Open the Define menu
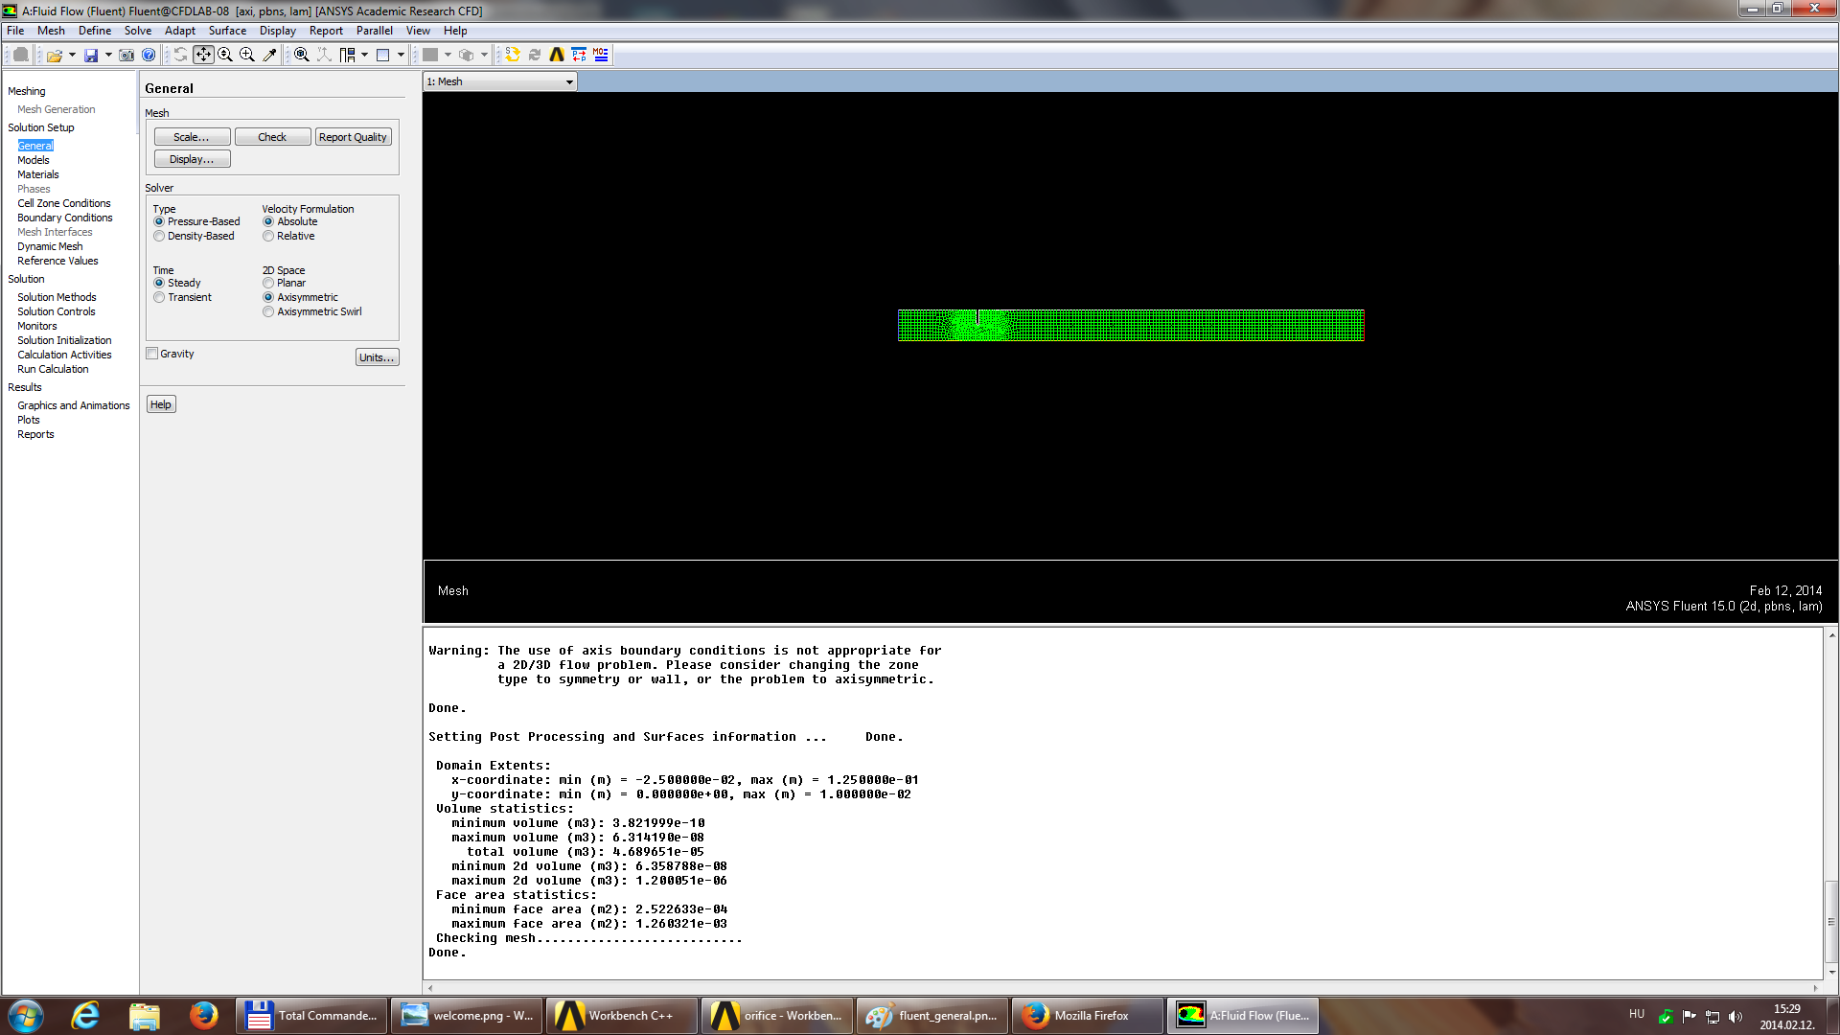This screenshot has width=1840, height=1035. point(95,31)
